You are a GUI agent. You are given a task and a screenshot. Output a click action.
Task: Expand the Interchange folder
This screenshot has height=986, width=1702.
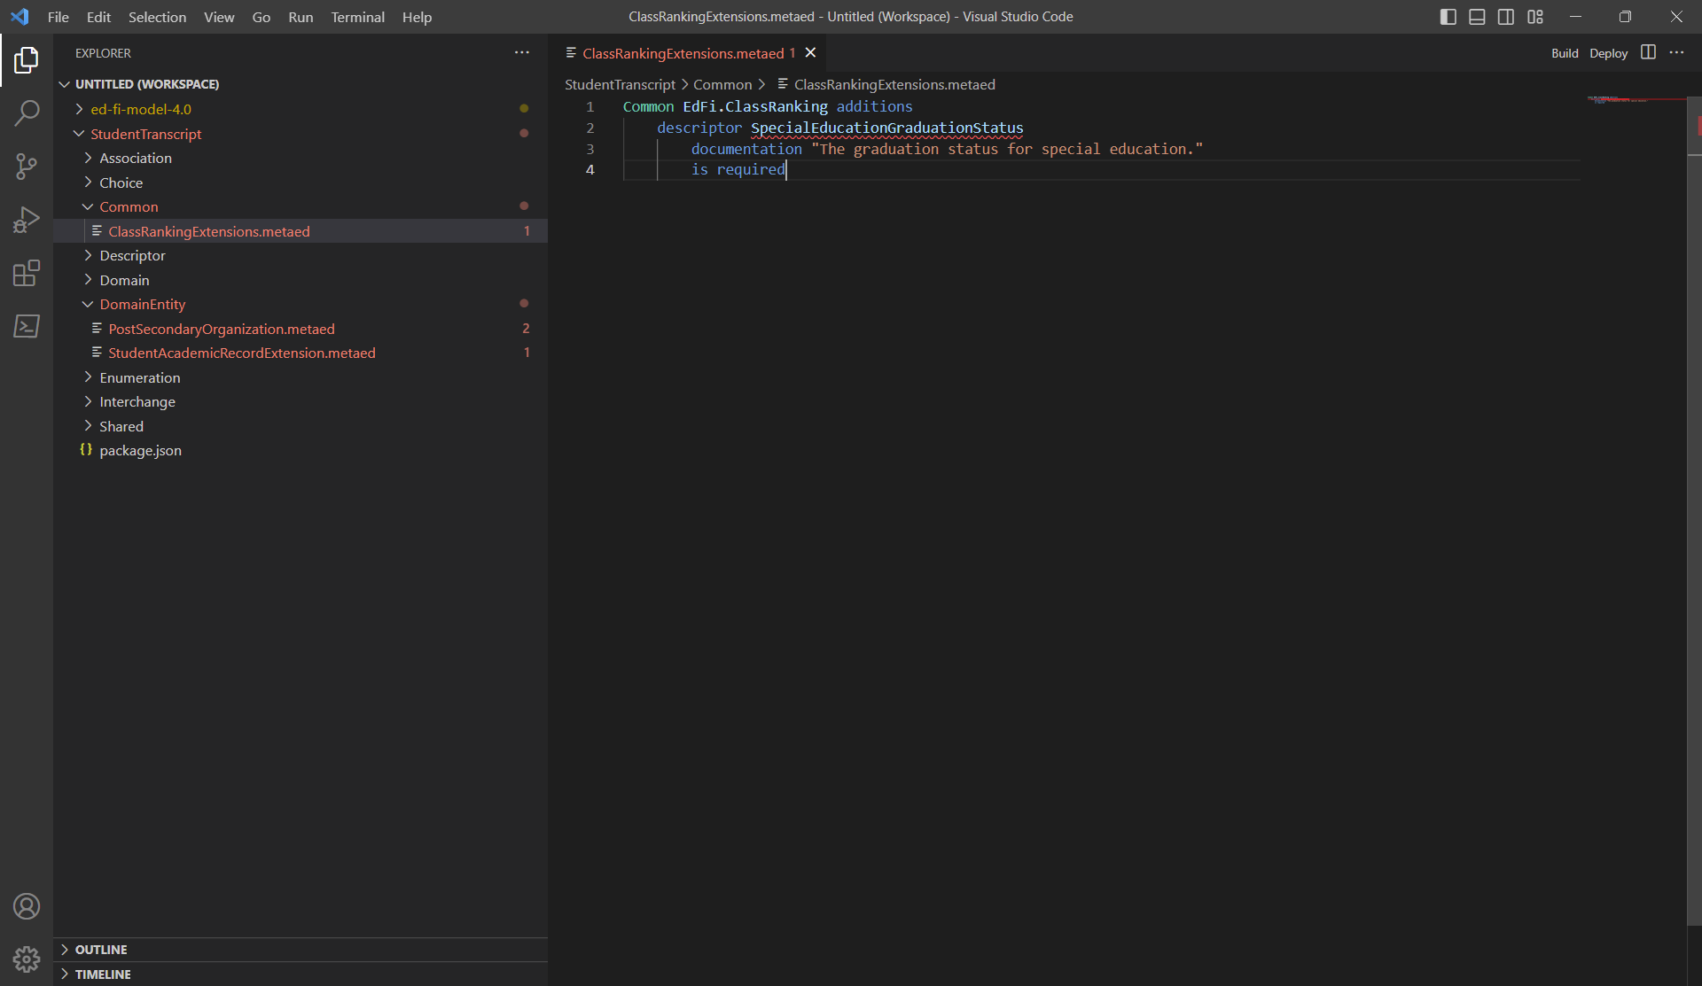(88, 401)
